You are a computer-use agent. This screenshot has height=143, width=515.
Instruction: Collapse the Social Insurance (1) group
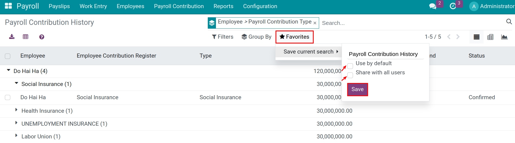click(17, 83)
